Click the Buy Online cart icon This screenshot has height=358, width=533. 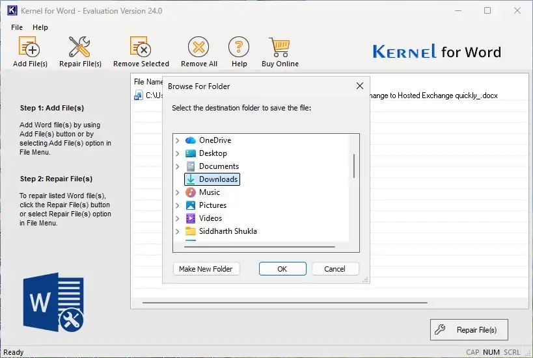tap(280, 47)
